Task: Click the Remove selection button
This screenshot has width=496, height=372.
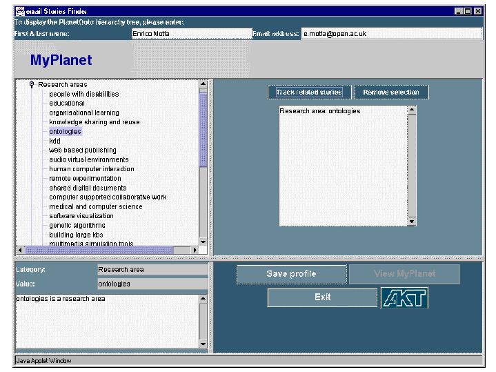Action: [x=391, y=92]
